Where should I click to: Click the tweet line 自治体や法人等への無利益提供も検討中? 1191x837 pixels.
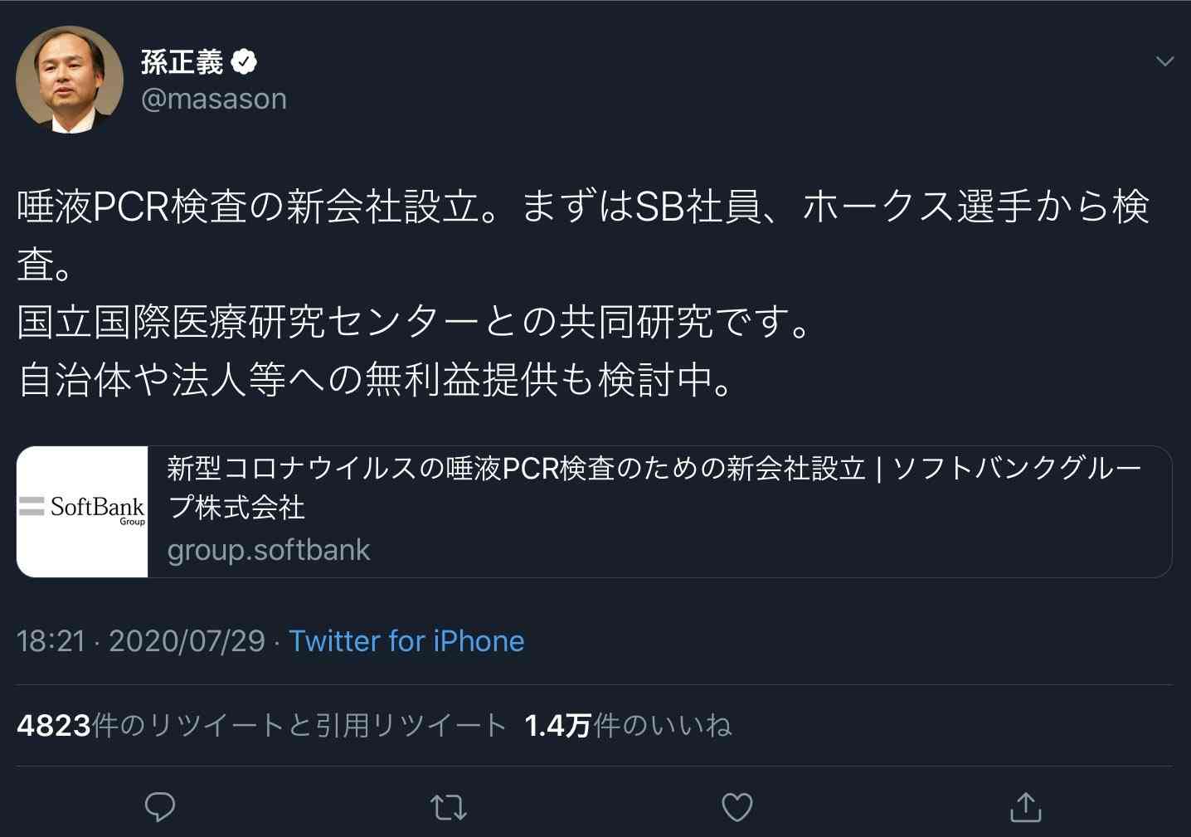376,380
